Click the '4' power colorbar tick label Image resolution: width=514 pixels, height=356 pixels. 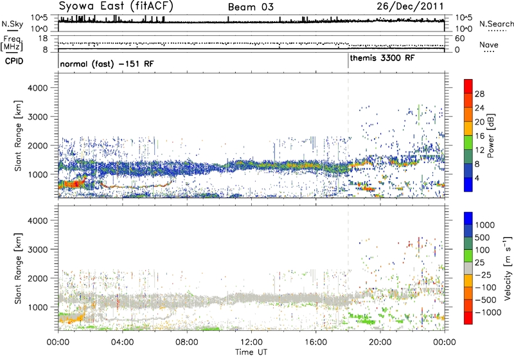click(x=477, y=179)
